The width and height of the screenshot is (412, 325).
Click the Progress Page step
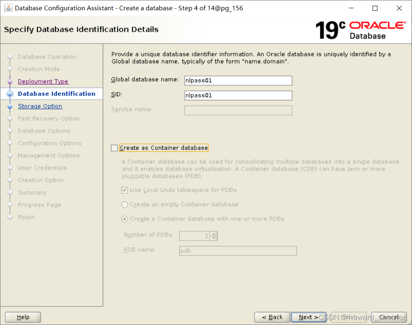pyautogui.click(x=39, y=205)
